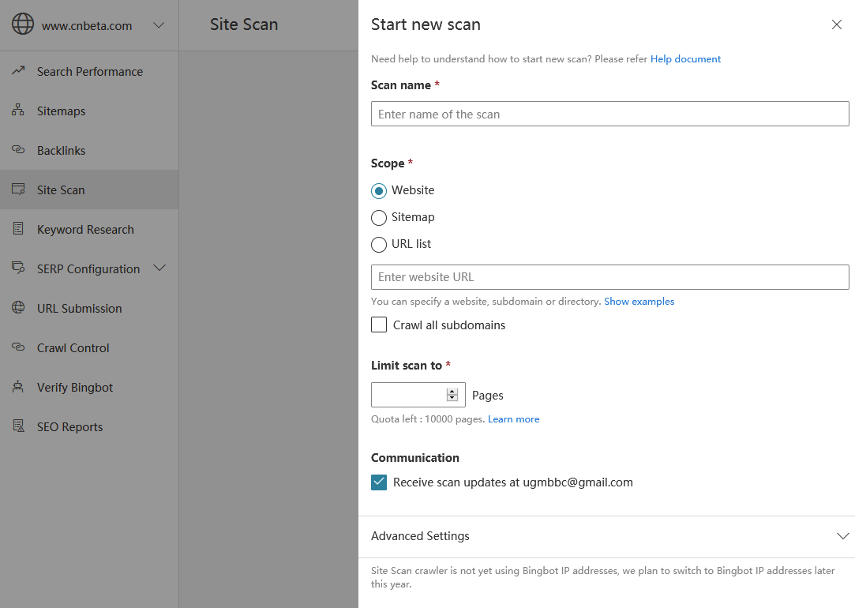Viewport: 855px width, 608px height.
Task: Select the URL list scope option
Action: (x=379, y=245)
